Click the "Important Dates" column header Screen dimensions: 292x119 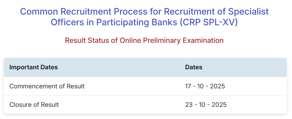(x=34, y=67)
